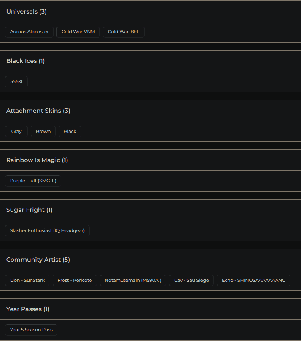Select the Black attachment skin tag
Viewport: 301px width, 341px height.
pos(70,131)
